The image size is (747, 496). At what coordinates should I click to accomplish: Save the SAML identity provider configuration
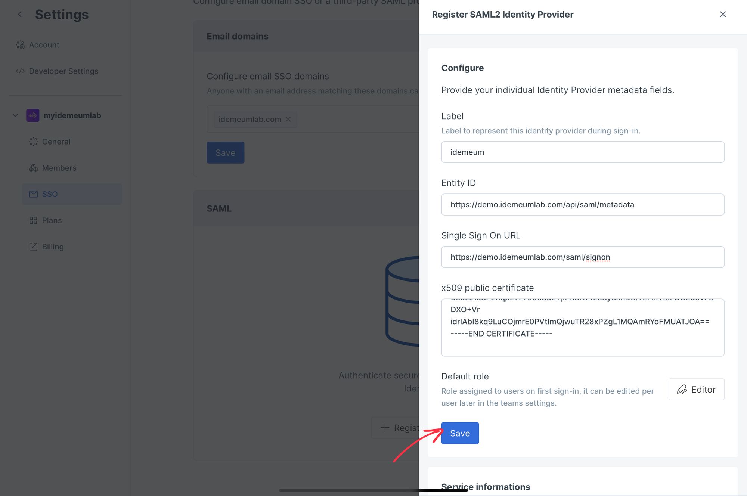460,433
